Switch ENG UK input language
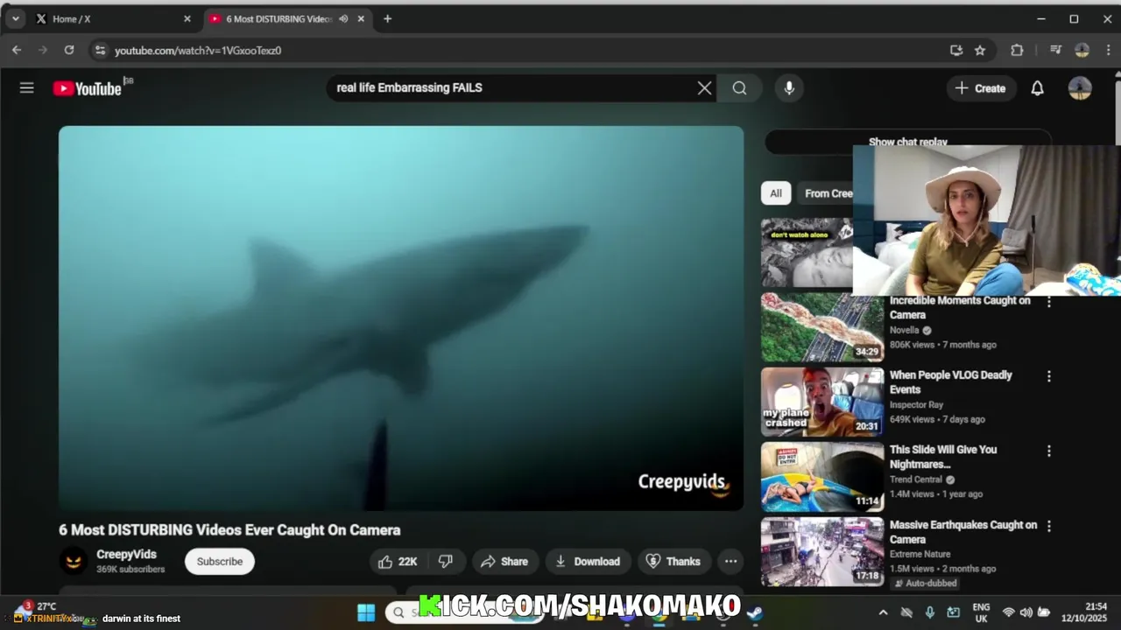Screen dimensions: 1121x630 [x=981, y=612]
